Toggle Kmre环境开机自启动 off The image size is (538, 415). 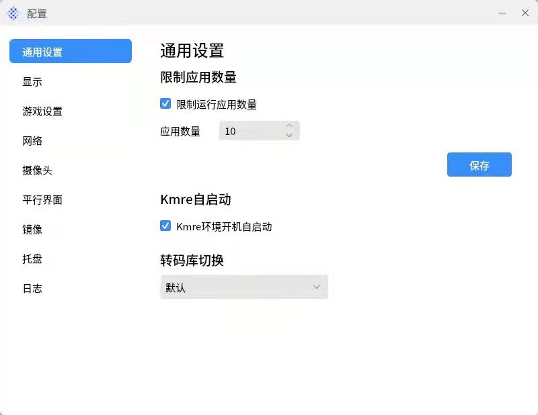165,226
